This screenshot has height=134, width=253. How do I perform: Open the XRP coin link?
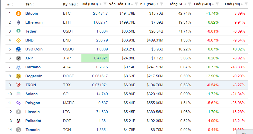click(29, 58)
